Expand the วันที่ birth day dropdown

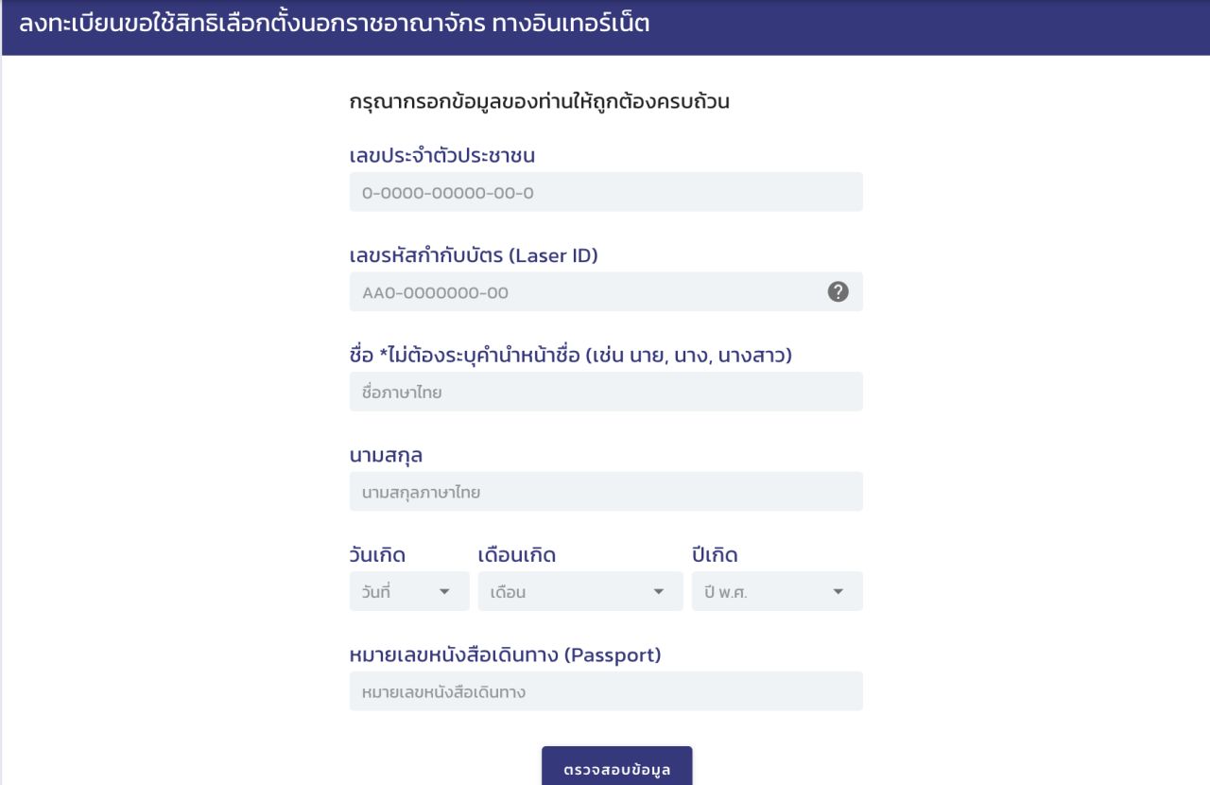[x=409, y=591]
